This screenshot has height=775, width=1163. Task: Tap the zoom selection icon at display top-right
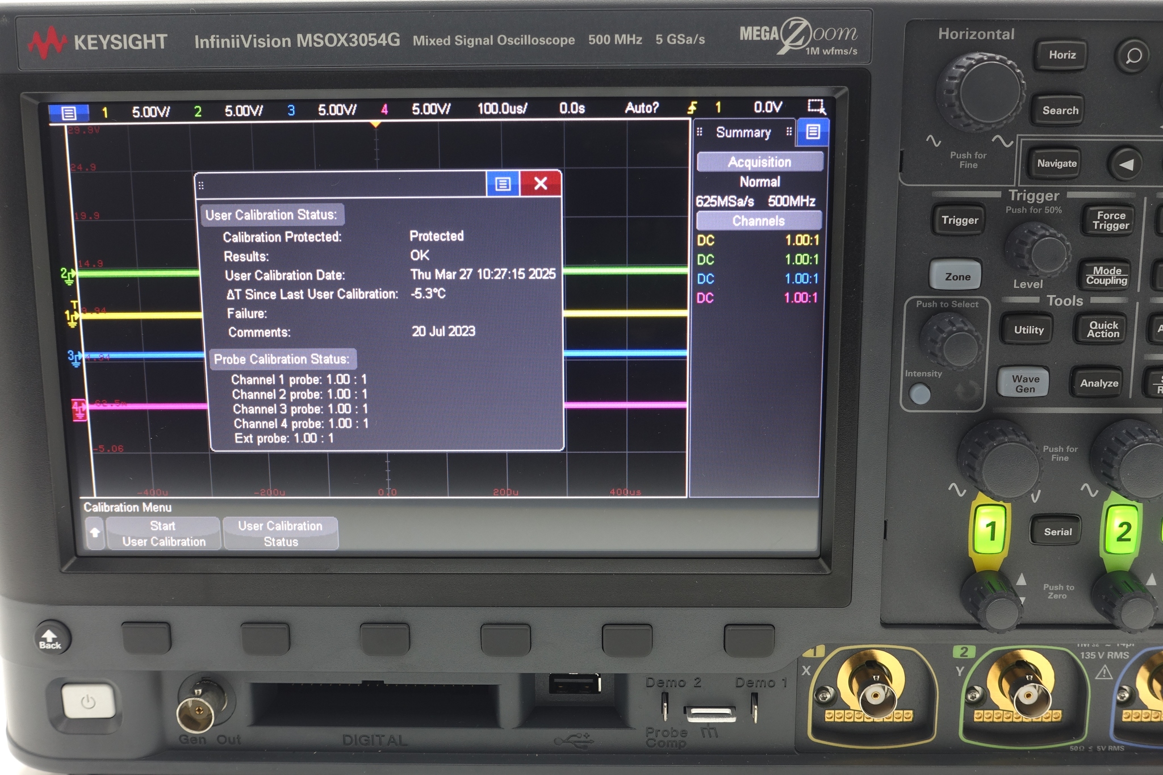[x=816, y=107]
